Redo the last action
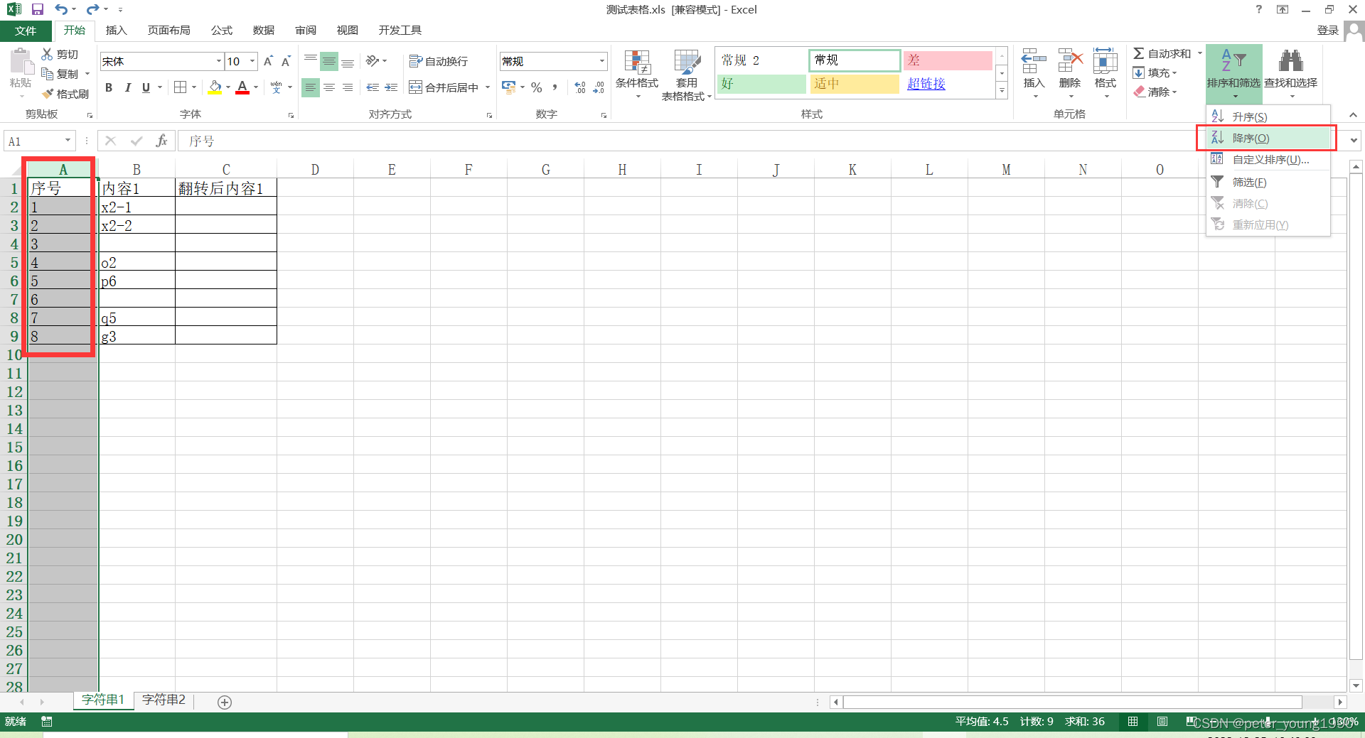Viewport: 1365px width, 738px height. pyautogui.click(x=92, y=9)
